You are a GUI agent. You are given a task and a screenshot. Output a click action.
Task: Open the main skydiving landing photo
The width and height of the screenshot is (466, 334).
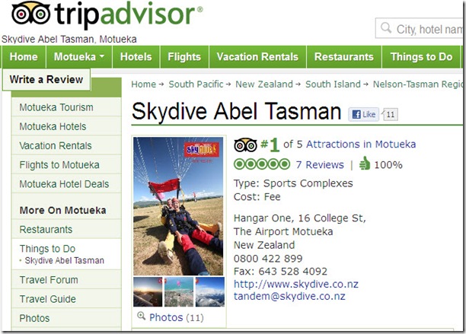(x=178, y=206)
